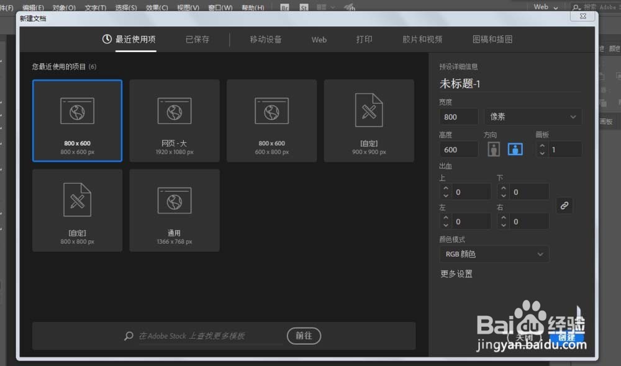Open the 对象(O) menu
This screenshot has height=366, width=621.
click(64, 7)
